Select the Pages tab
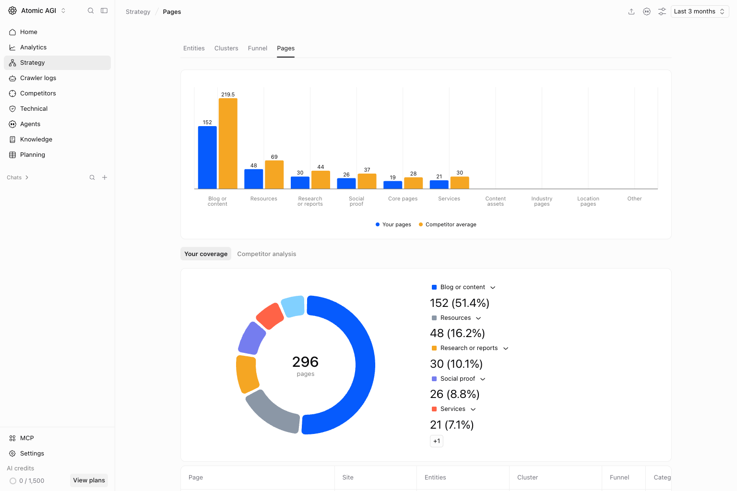This screenshot has height=491, width=737. click(x=286, y=48)
